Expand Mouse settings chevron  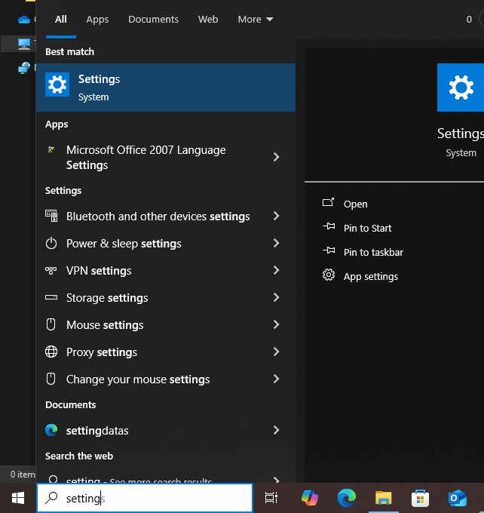tap(277, 324)
